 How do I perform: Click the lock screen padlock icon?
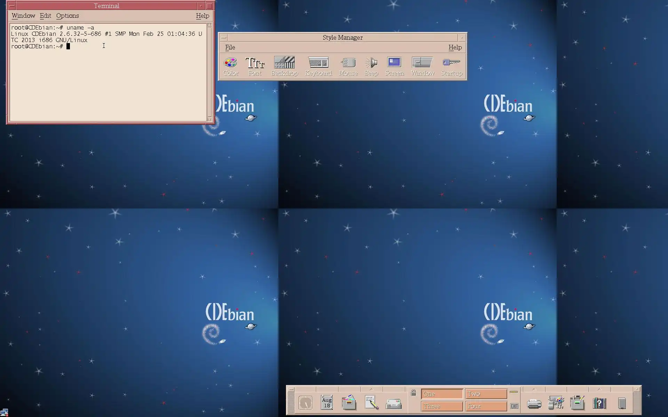[413, 393]
